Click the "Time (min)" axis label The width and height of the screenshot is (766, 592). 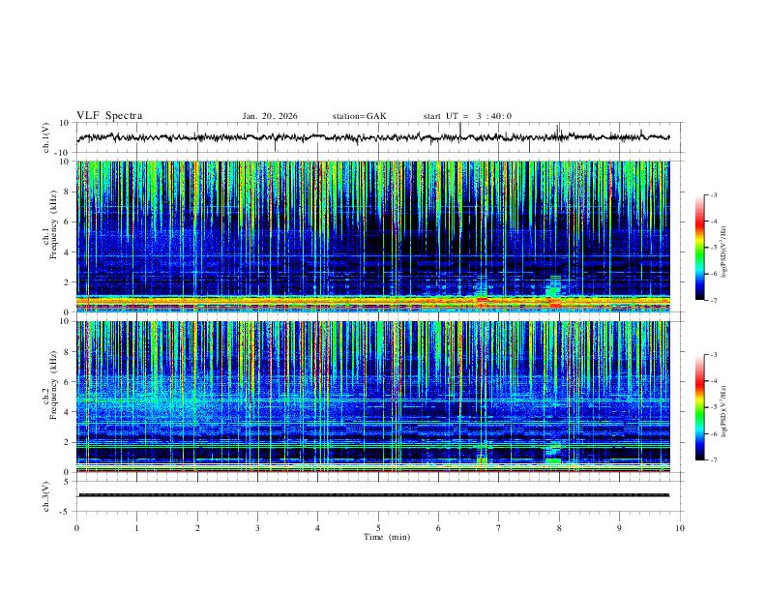point(387,537)
